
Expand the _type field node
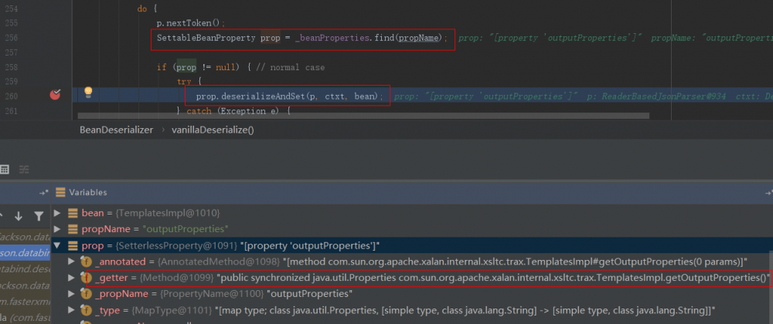(71, 310)
